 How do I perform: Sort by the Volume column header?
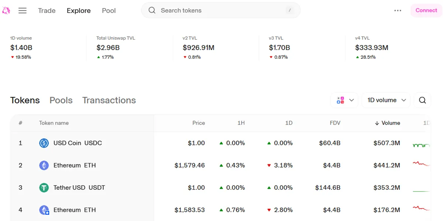coord(387,123)
